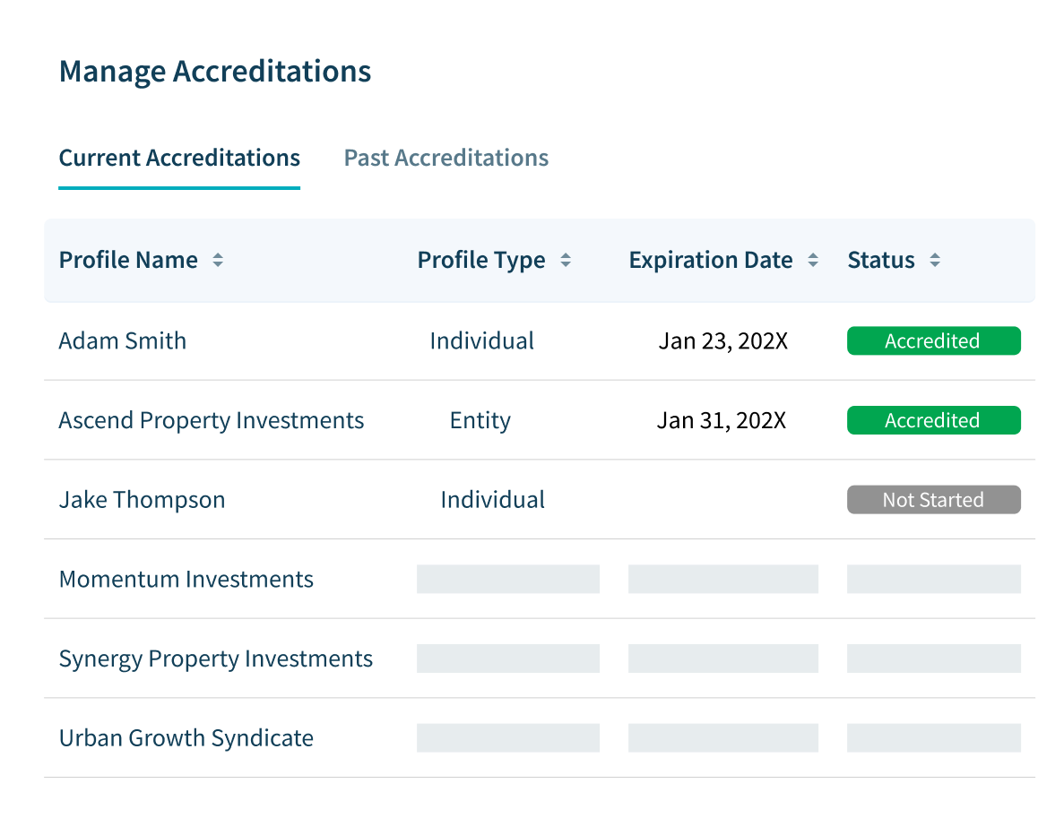This screenshot has width=1064, height=835.
Task: Sort by Status arrows icon
Action: (x=935, y=260)
